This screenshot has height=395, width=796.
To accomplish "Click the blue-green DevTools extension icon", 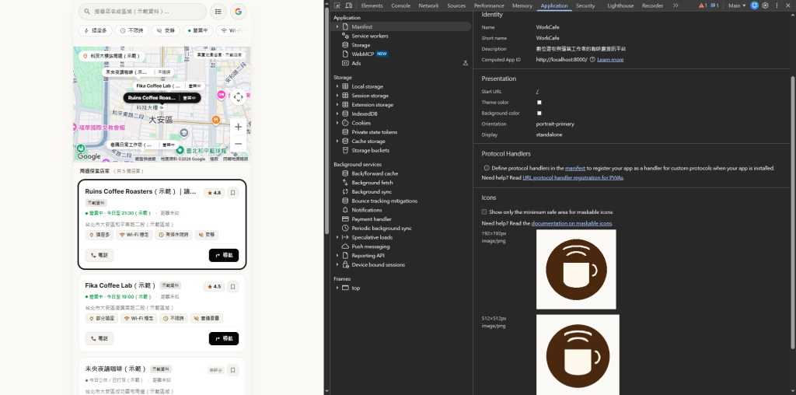I will click(x=755, y=5).
